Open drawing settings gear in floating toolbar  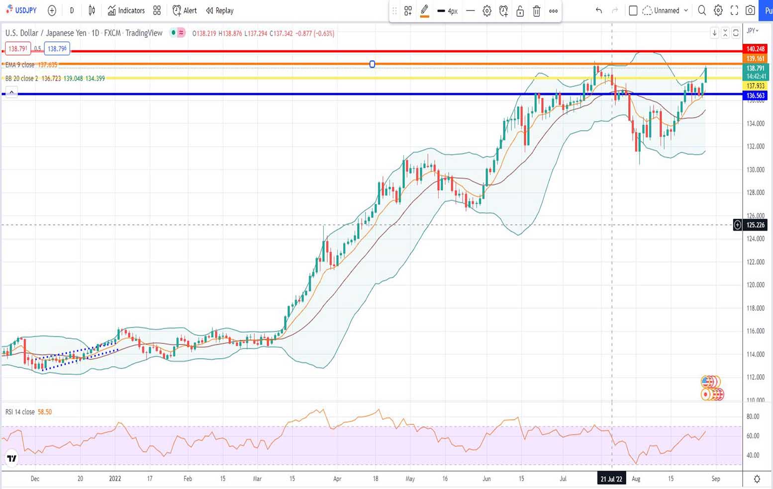pyautogui.click(x=487, y=11)
